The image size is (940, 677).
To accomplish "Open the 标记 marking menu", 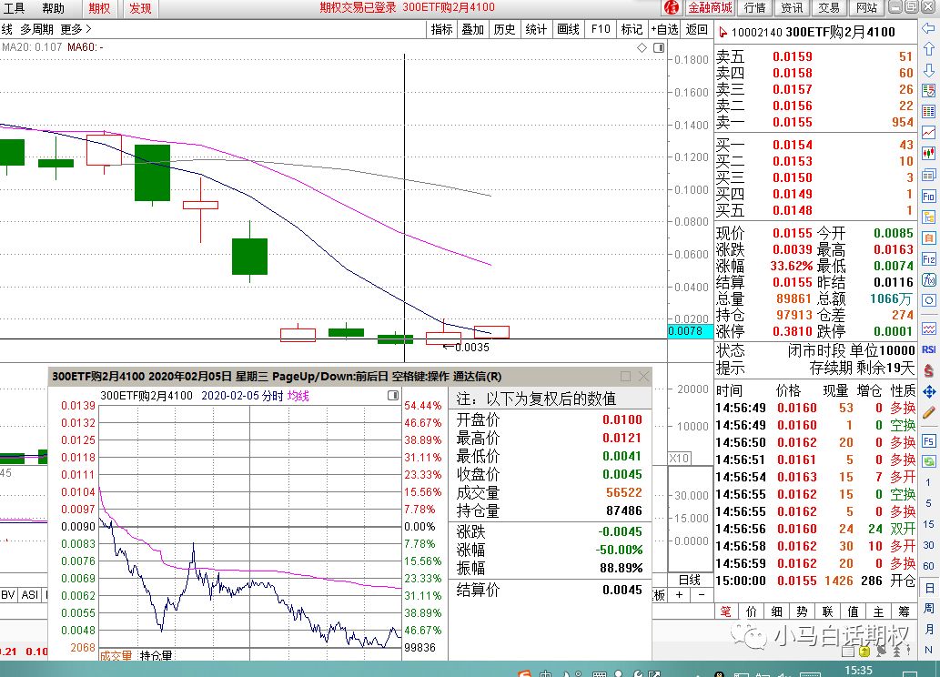I will pyautogui.click(x=632, y=29).
